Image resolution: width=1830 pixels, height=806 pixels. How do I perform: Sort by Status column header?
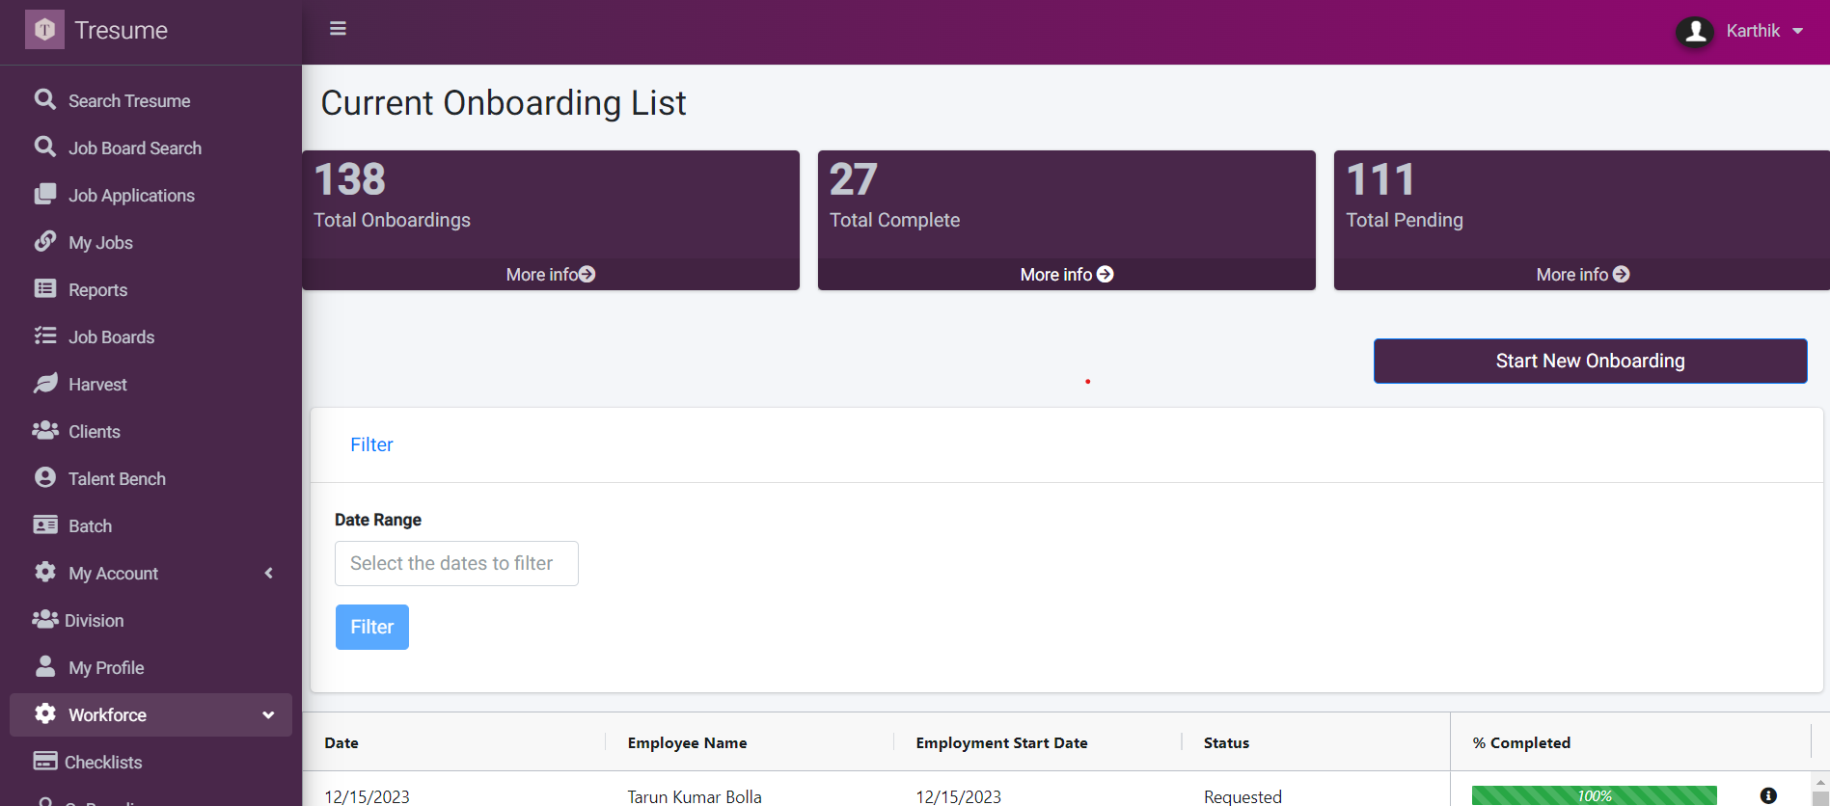tap(1226, 742)
